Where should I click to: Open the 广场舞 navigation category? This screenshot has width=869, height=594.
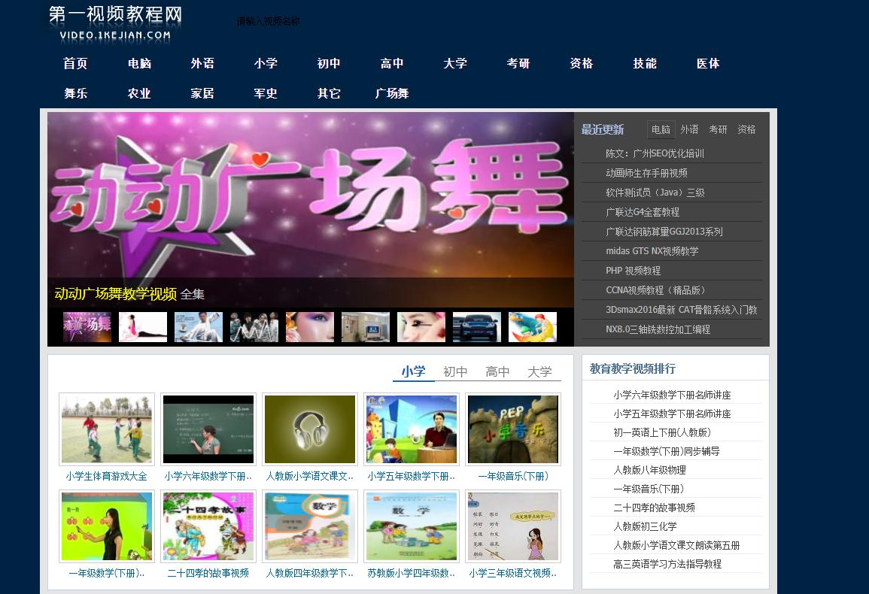pyautogui.click(x=393, y=92)
